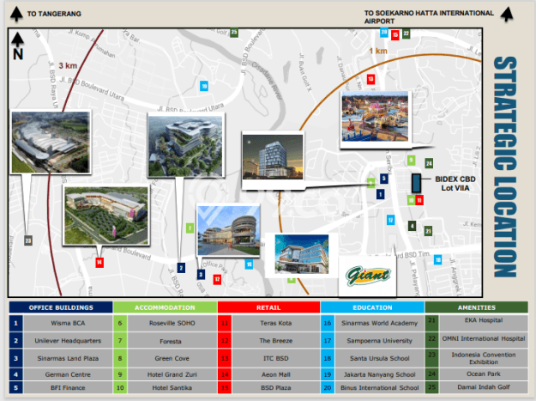Click dark green marker 24 for Ocean Park
Image resolution: width=536 pixels, height=401 pixels.
click(429, 163)
